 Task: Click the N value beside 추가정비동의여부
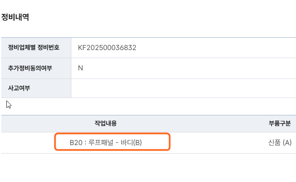point(80,68)
